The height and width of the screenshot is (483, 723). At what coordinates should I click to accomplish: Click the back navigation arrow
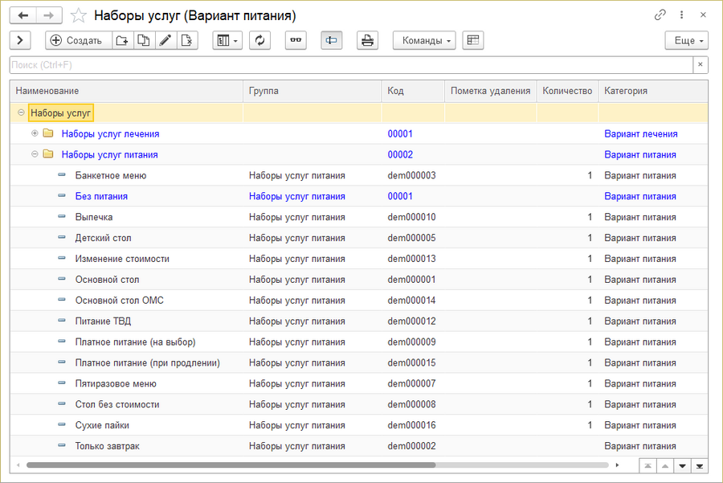23,15
